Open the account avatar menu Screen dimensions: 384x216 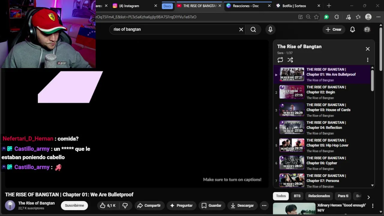pos(367,29)
